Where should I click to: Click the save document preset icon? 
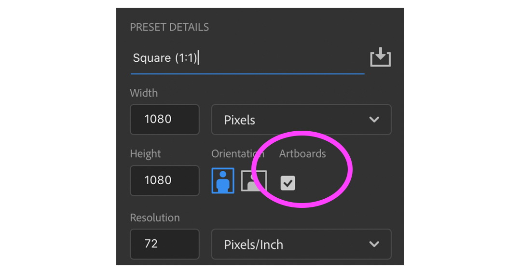pyautogui.click(x=381, y=57)
